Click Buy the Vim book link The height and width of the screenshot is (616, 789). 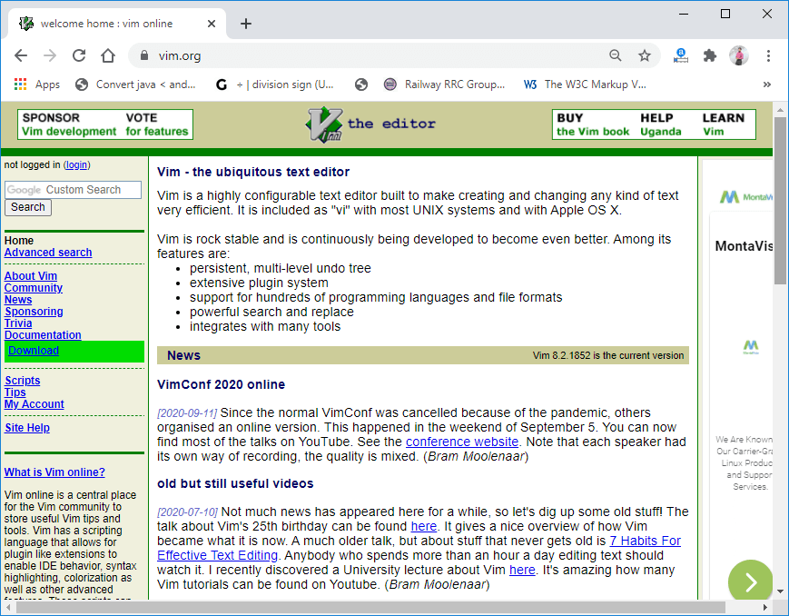click(x=593, y=124)
